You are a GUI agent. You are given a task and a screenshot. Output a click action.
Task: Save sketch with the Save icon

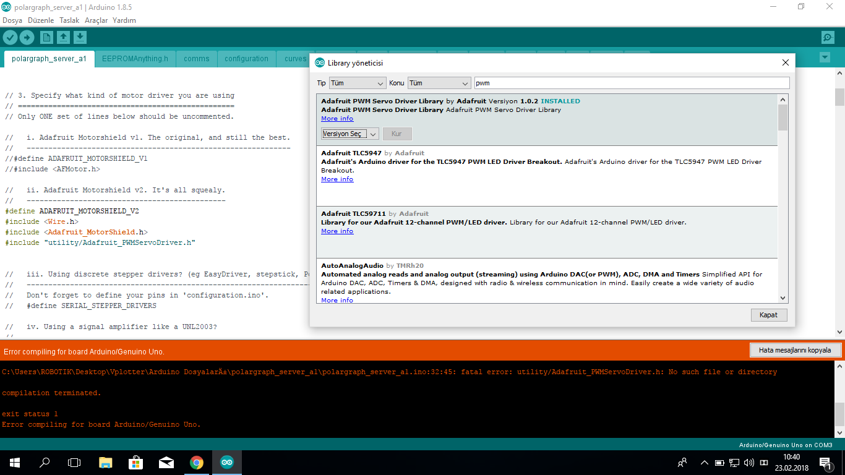(80, 38)
